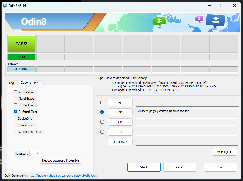The width and height of the screenshot is (243, 181).
Task: Click the AutoStart label
Action: click(x=21, y=154)
